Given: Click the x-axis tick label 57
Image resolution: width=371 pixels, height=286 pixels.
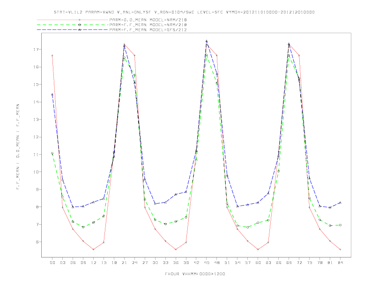Looking at the screenshot, I should point(248,263).
